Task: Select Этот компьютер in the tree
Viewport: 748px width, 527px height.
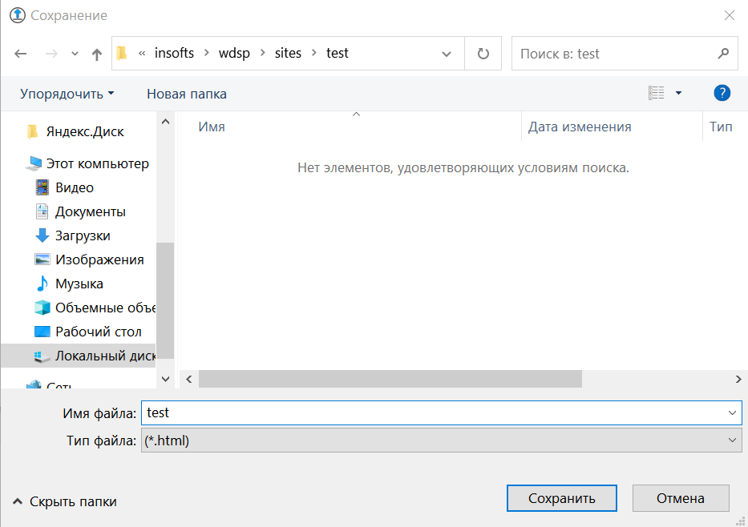Action: (x=97, y=163)
